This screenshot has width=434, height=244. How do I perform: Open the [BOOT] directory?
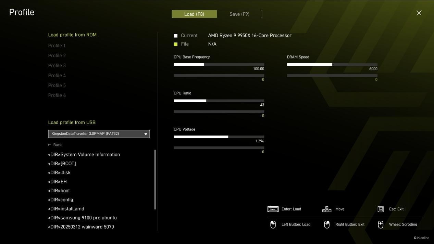(62, 164)
